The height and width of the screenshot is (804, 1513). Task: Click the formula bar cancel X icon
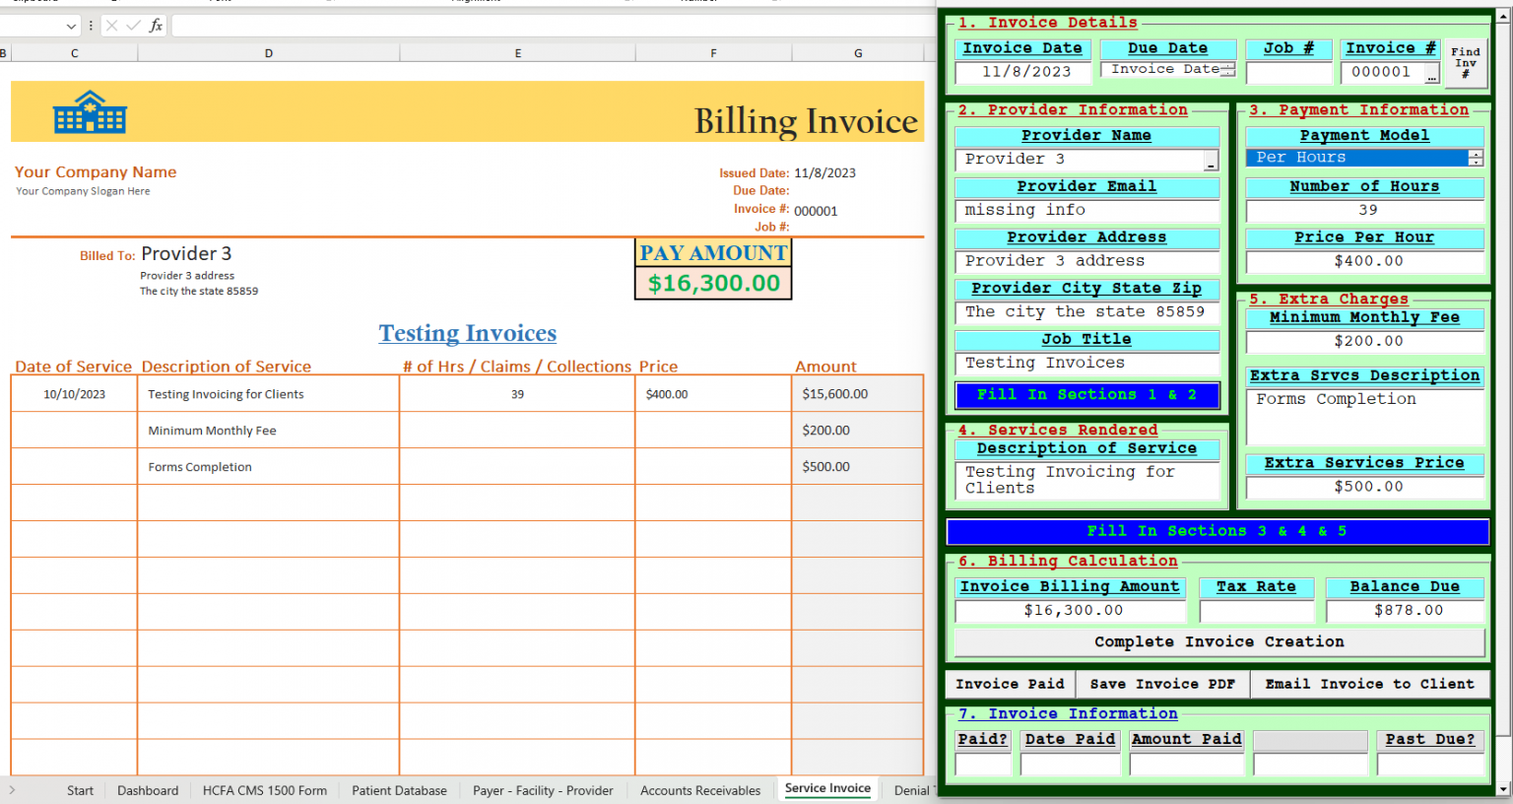tap(111, 26)
